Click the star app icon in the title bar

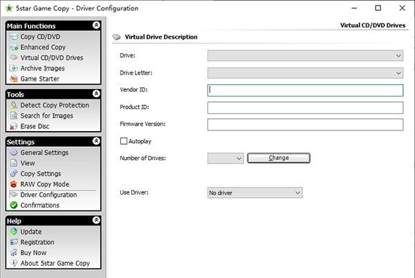click(x=9, y=8)
